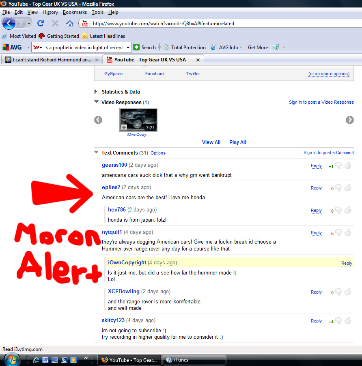Screen dimensions: 362x366
Task: Click the URL address field
Action: pos(226,23)
